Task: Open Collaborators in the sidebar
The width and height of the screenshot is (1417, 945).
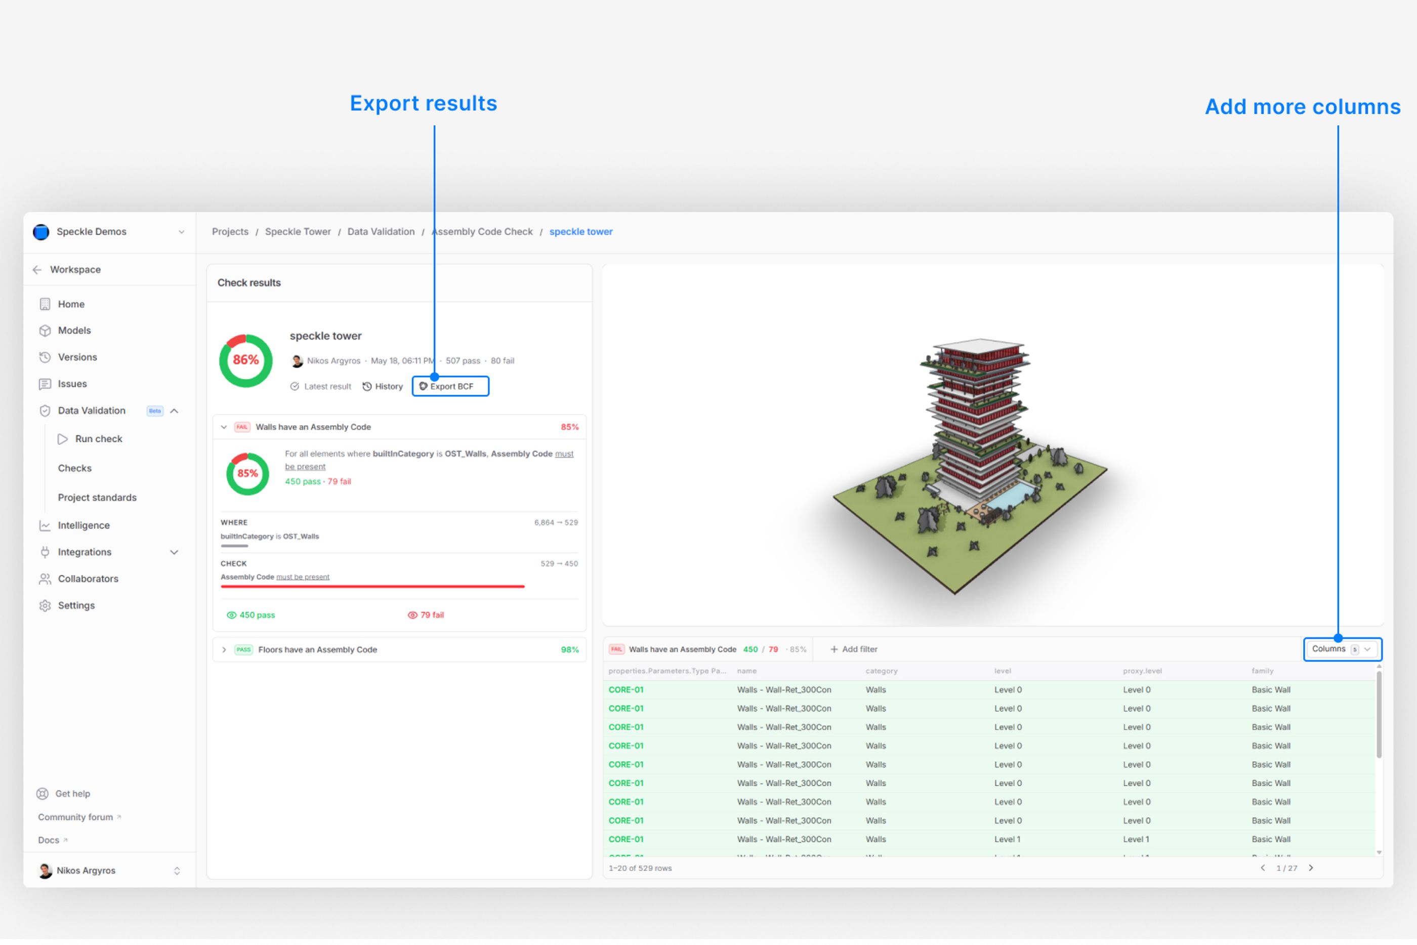Action: [88, 579]
